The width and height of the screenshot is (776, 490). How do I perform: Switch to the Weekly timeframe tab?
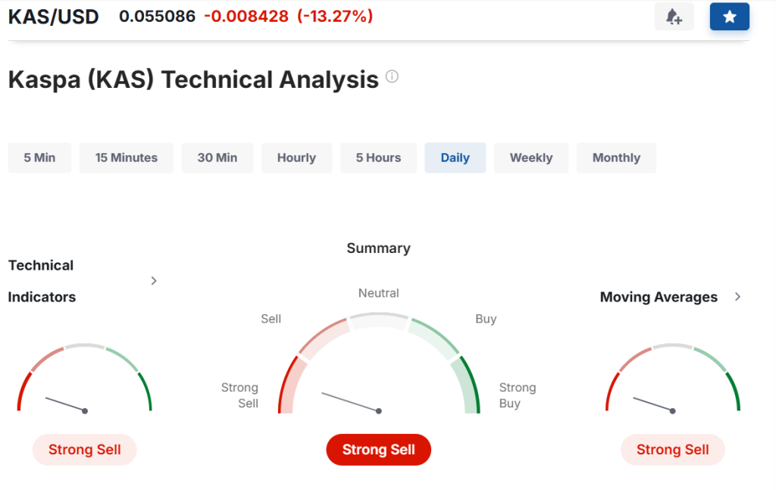(531, 158)
